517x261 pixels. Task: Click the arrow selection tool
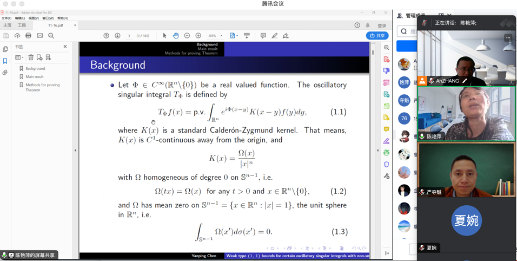tap(165, 36)
